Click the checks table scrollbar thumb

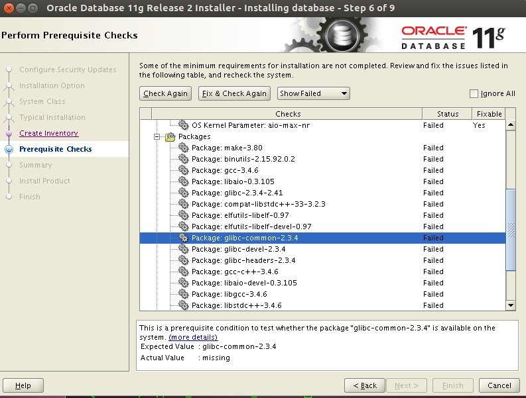[x=511, y=230]
